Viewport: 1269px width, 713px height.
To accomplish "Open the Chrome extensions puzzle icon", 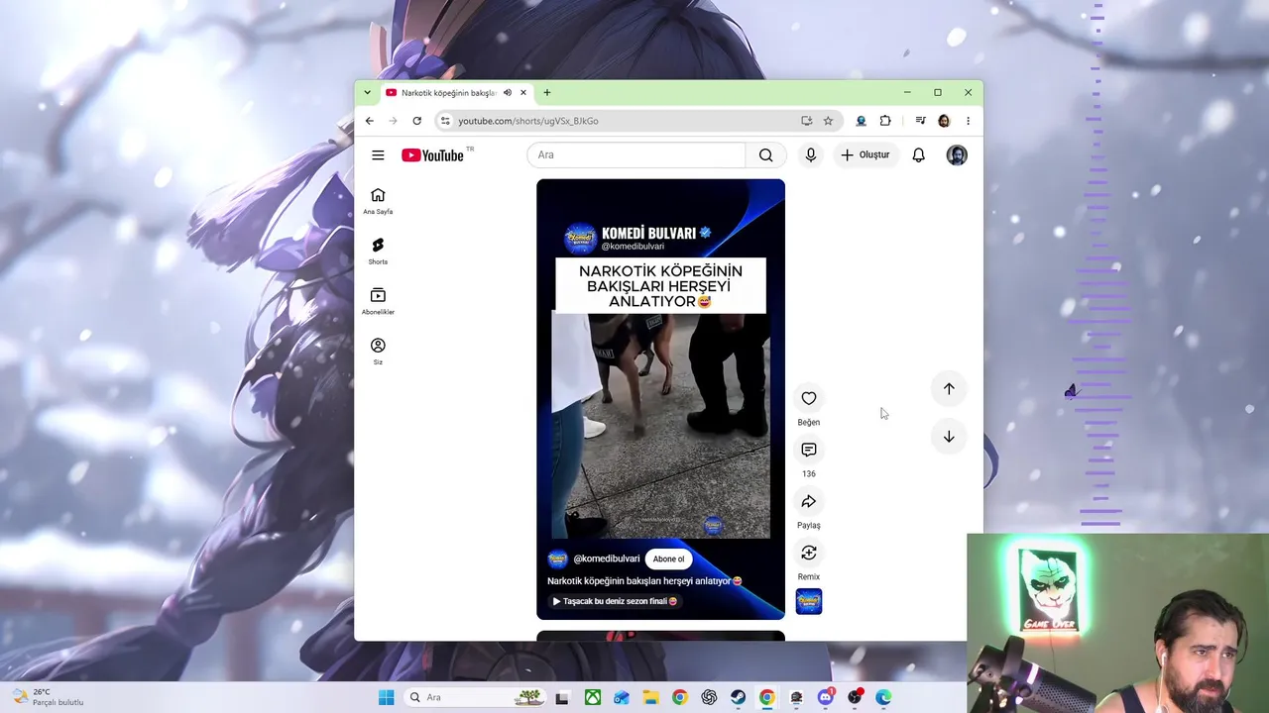I will tap(885, 121).
